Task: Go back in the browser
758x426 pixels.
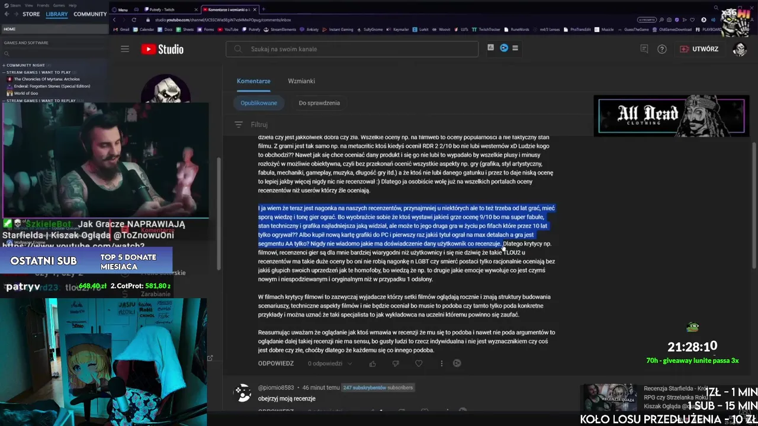Action: point(115,20)
